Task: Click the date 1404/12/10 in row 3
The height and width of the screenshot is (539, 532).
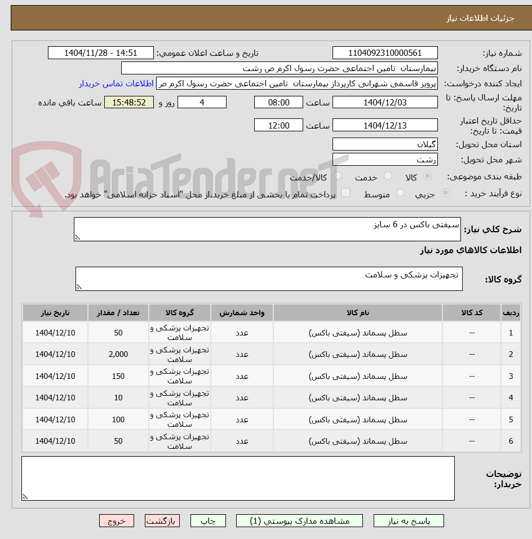Action: (x=55, y=376)
